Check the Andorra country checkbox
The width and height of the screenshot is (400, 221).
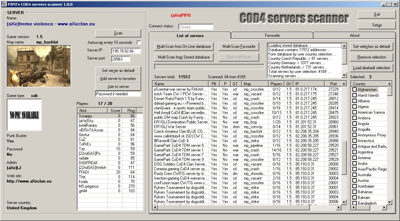pos(354,118)
